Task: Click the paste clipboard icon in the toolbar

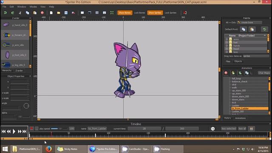Action: [35, 13]
